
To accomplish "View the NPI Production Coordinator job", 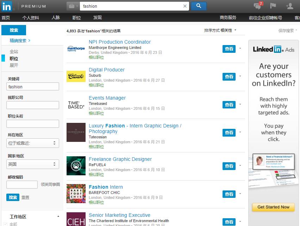I will tap(229, 49).
